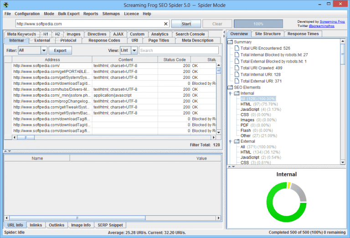Click the overview tree scroll-down arrow
This screenshot has width=350, height=238.
(343, 161)
